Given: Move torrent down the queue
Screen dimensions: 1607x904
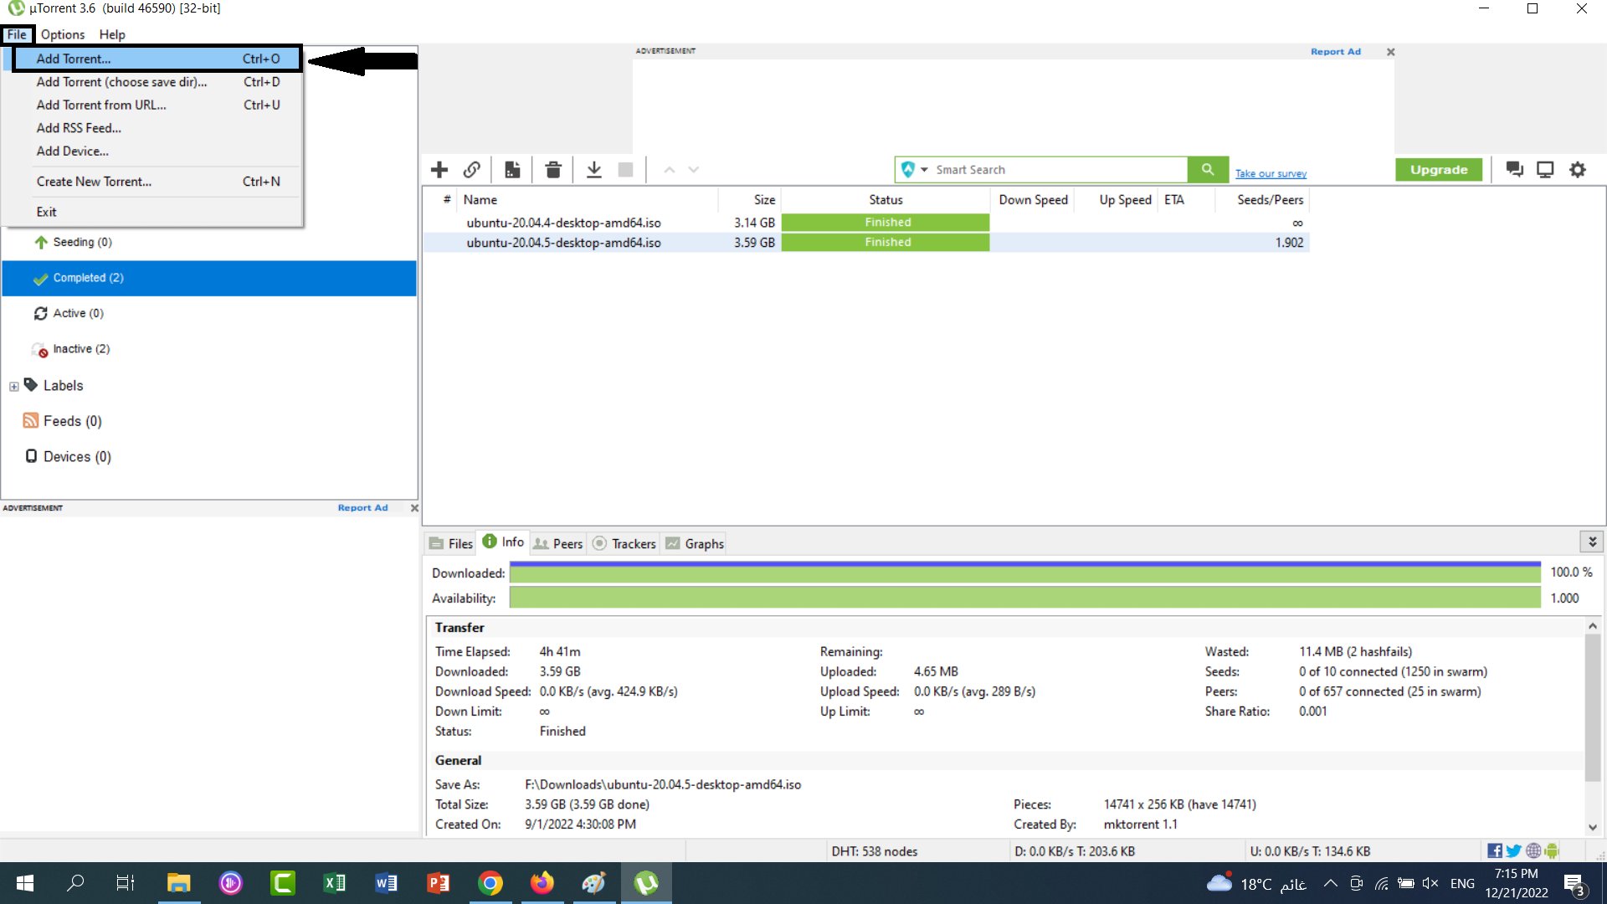Looking at the screenshot, I should [694, 170].
